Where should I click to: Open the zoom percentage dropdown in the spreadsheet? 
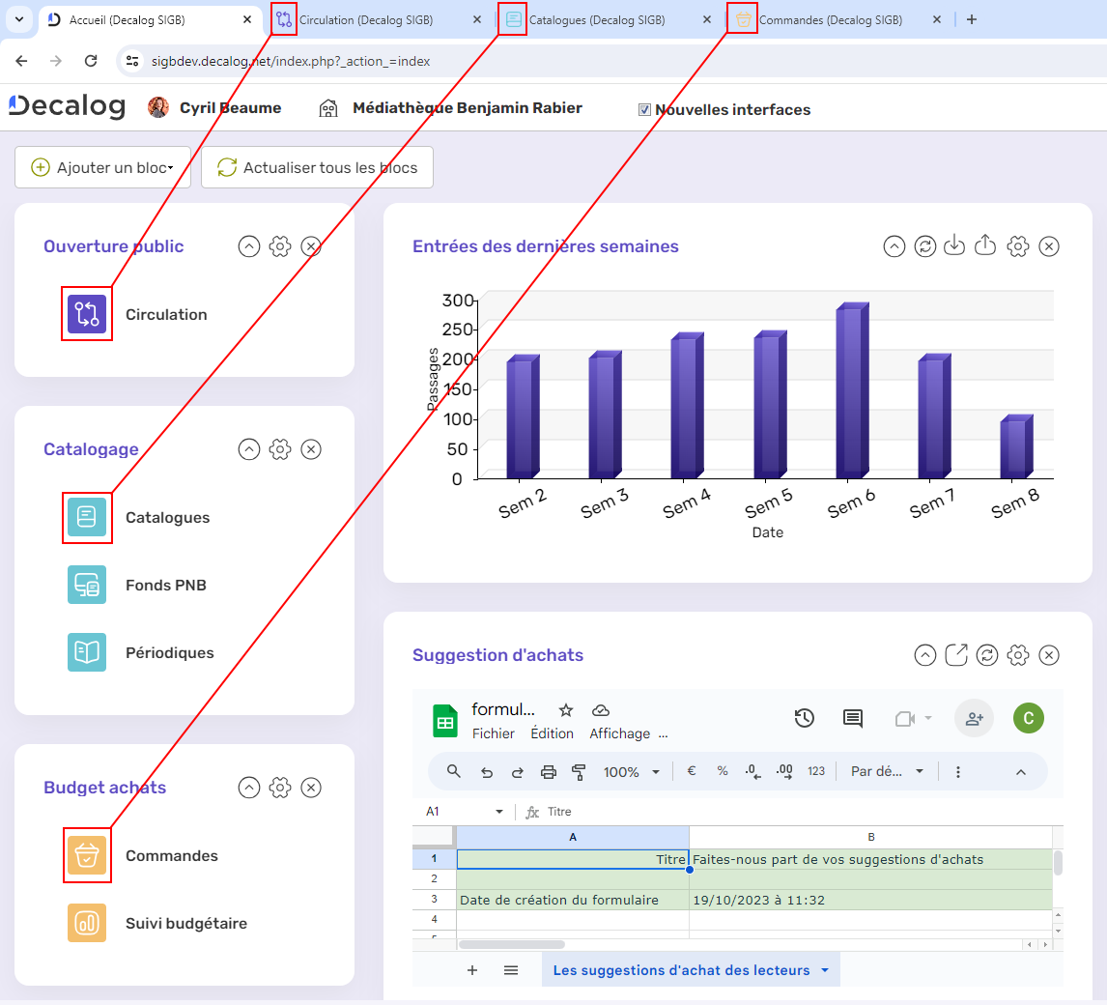632,772
